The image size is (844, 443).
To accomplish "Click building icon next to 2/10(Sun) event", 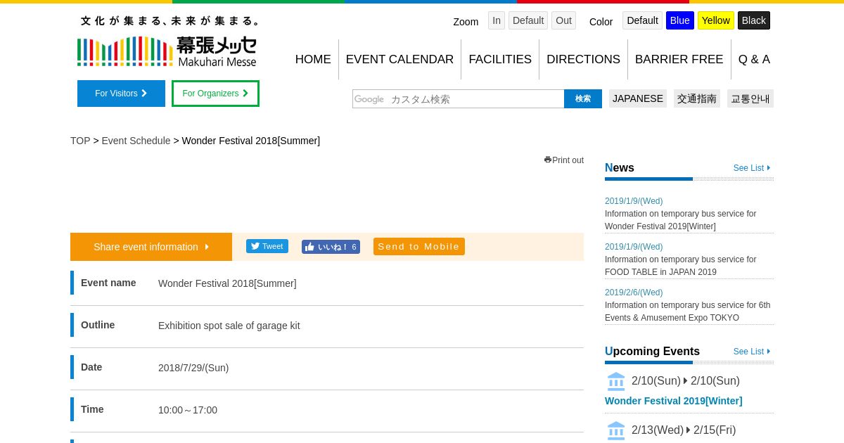I will click(616, 381).
